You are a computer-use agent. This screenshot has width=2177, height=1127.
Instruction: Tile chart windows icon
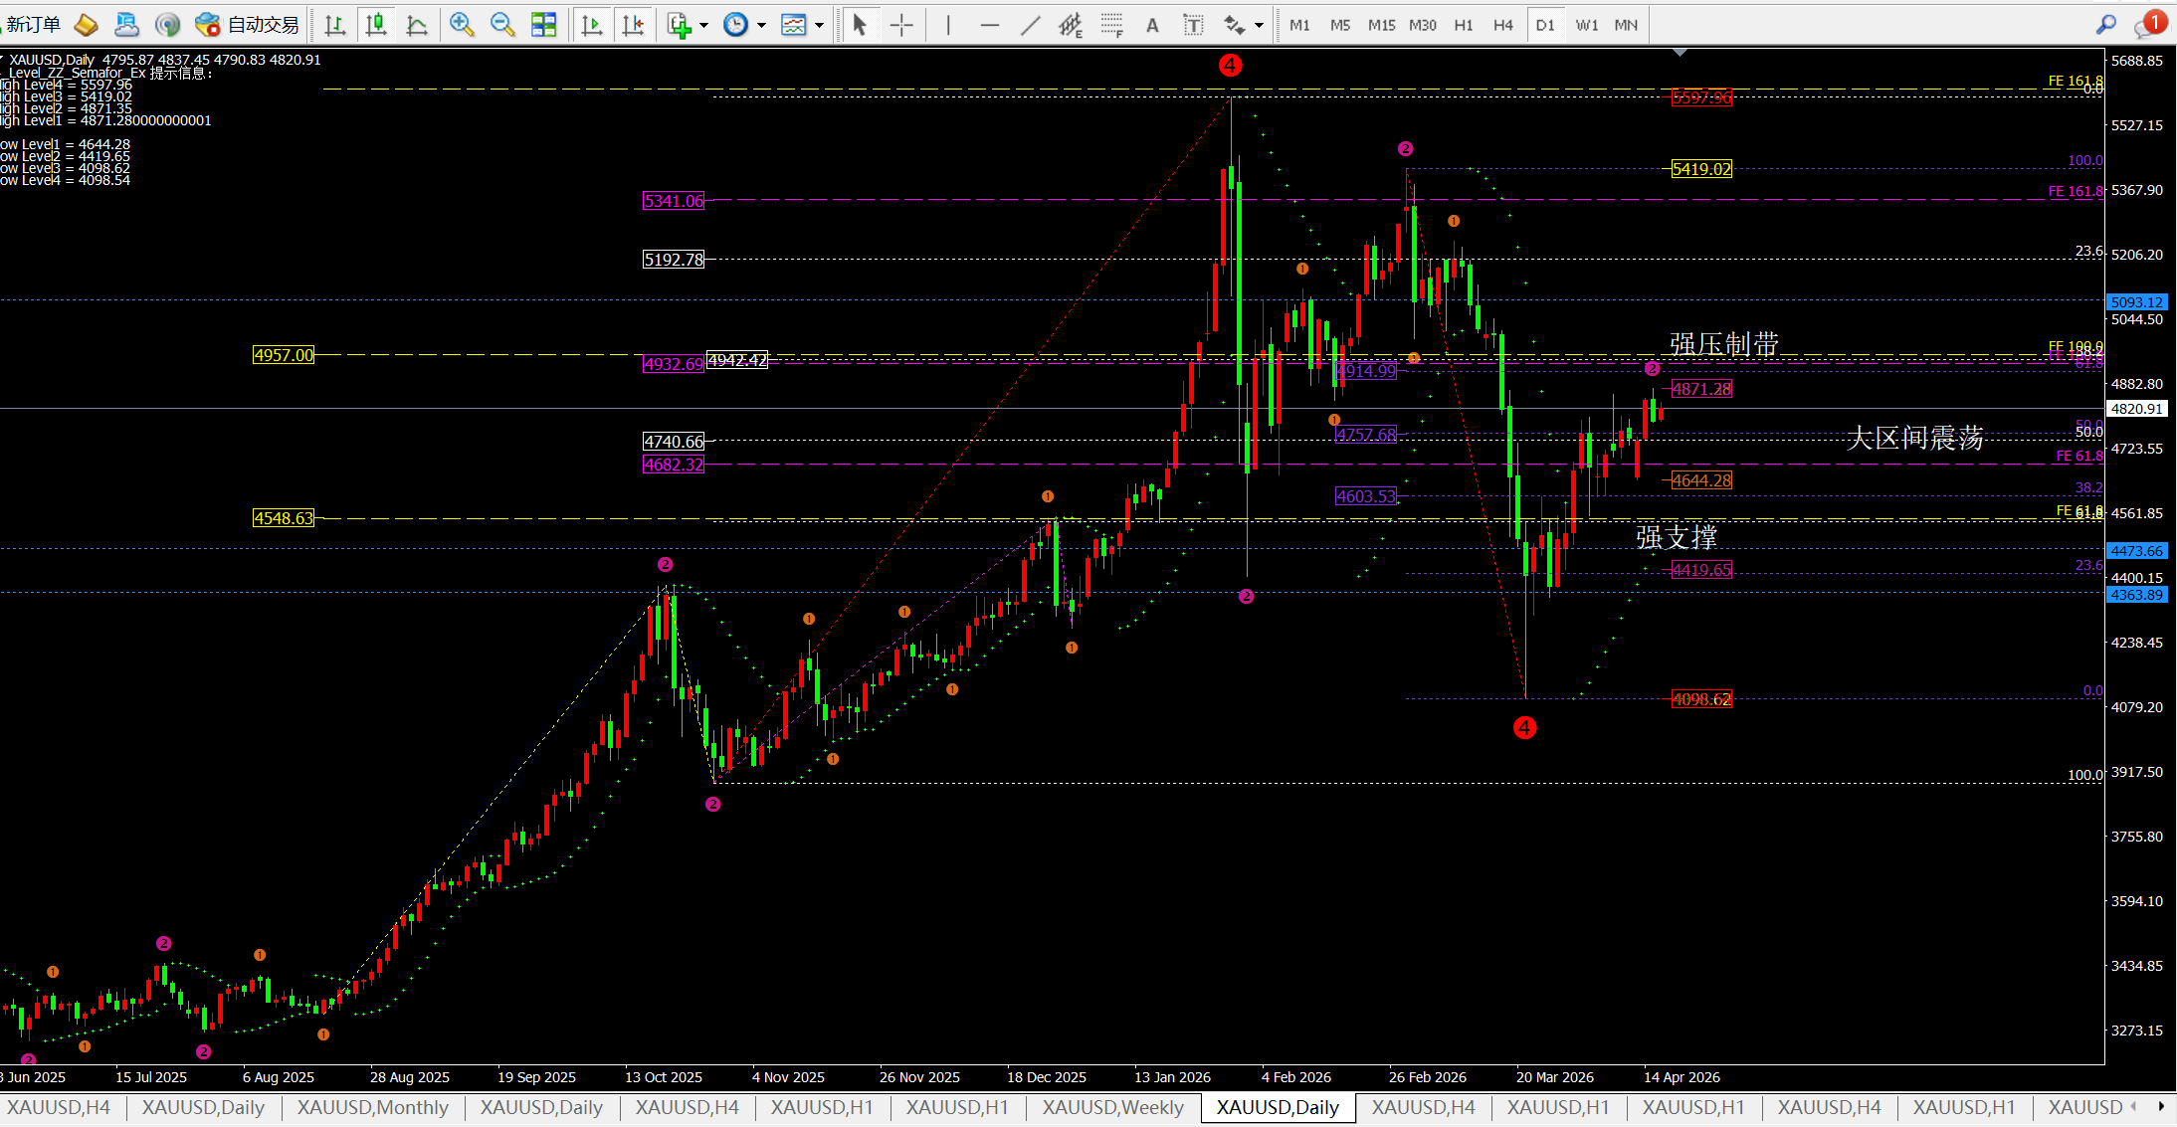point(543,25)
